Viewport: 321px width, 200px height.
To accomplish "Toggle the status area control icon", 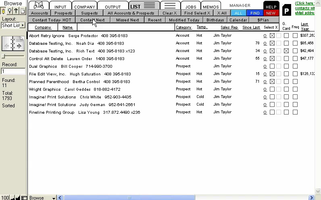I will click(x=24, y=198).
